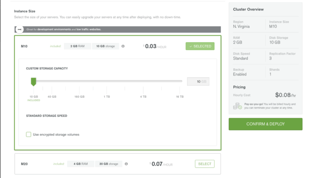Click the 160 GB slider mark

pyautogui.click(x=80, y=97)
